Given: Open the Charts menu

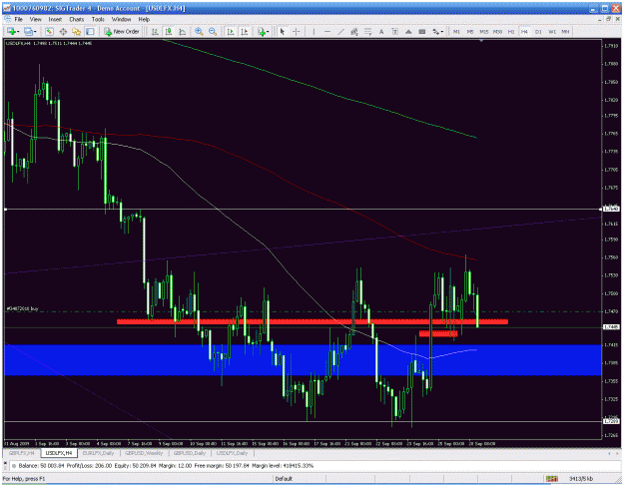Looking at the screenshot, I should point(77,19).
